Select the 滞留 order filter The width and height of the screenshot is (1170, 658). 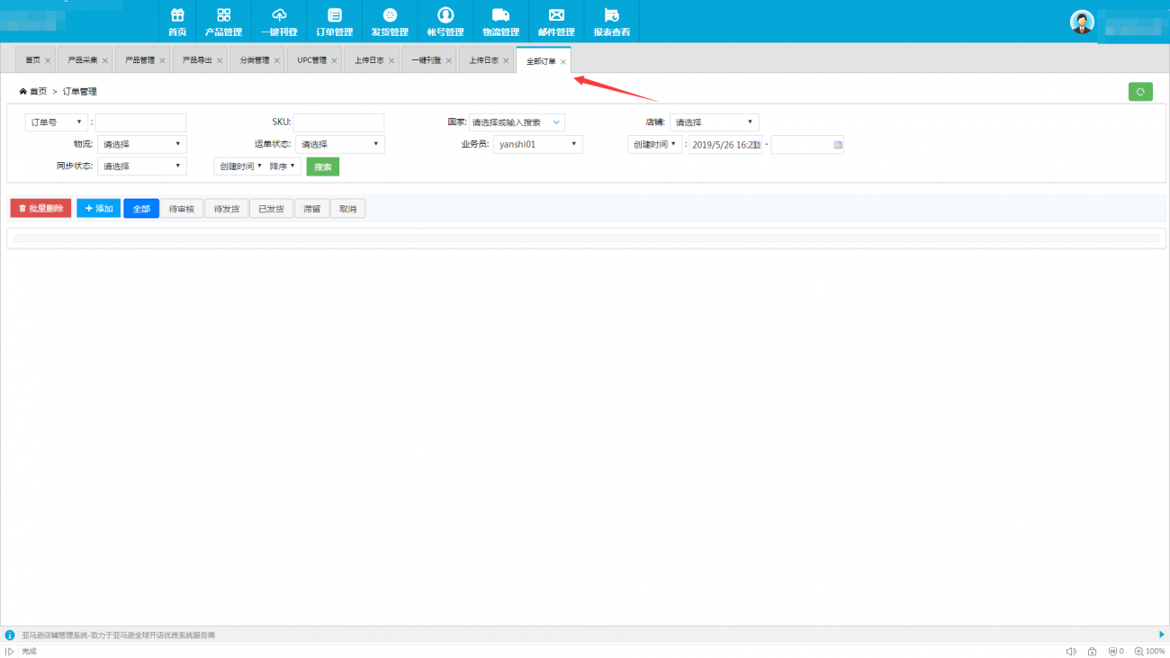[311, 209]
